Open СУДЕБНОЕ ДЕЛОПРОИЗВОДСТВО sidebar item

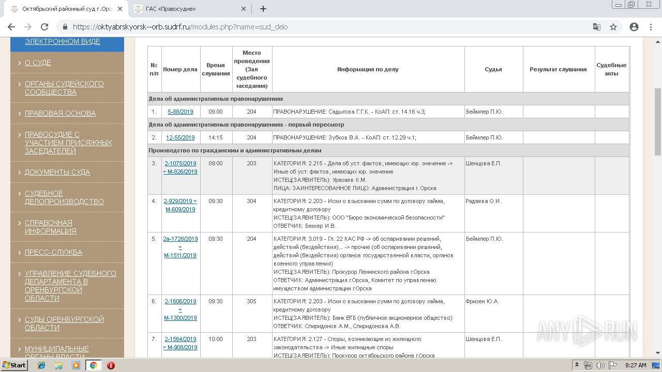click(64, 197)
